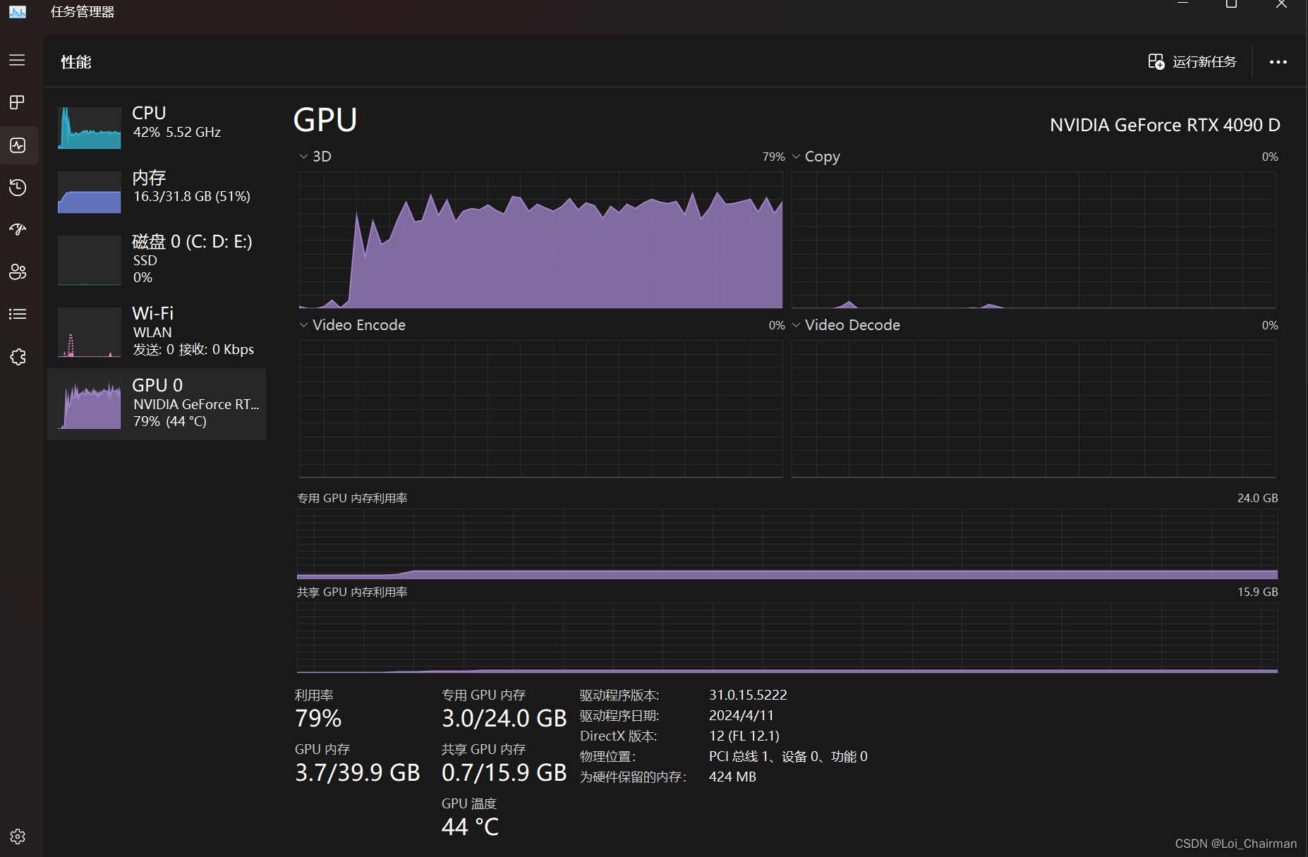Click the 3.7/39.9 GB GPU memory value
The image size is (1308, 857).
coord(358,773)
